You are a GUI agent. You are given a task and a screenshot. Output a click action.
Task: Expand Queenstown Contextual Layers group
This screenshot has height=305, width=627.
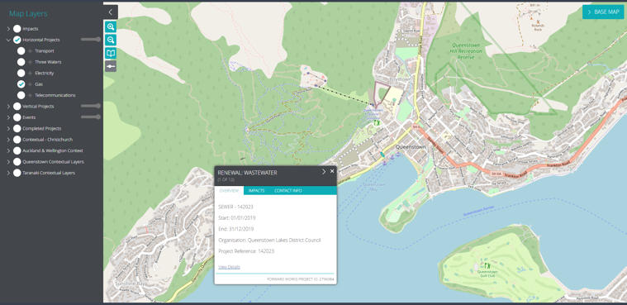coord(8,162)
